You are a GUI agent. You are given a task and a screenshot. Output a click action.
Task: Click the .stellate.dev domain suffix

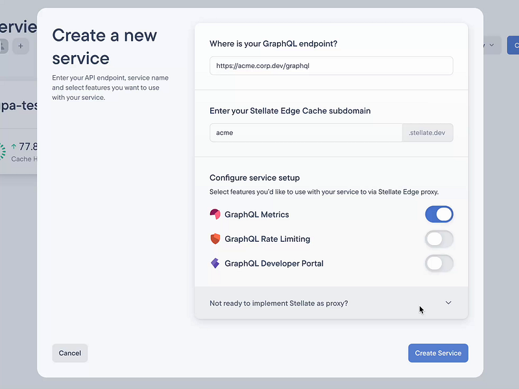[x=428, y=133]
